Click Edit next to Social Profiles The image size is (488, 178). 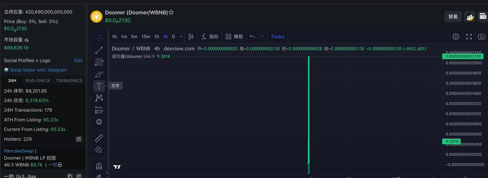[x=78, y=60]
